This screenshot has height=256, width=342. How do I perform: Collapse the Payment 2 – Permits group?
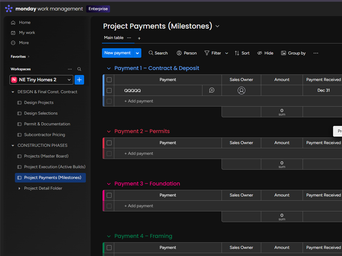click(x=109, y=131)
